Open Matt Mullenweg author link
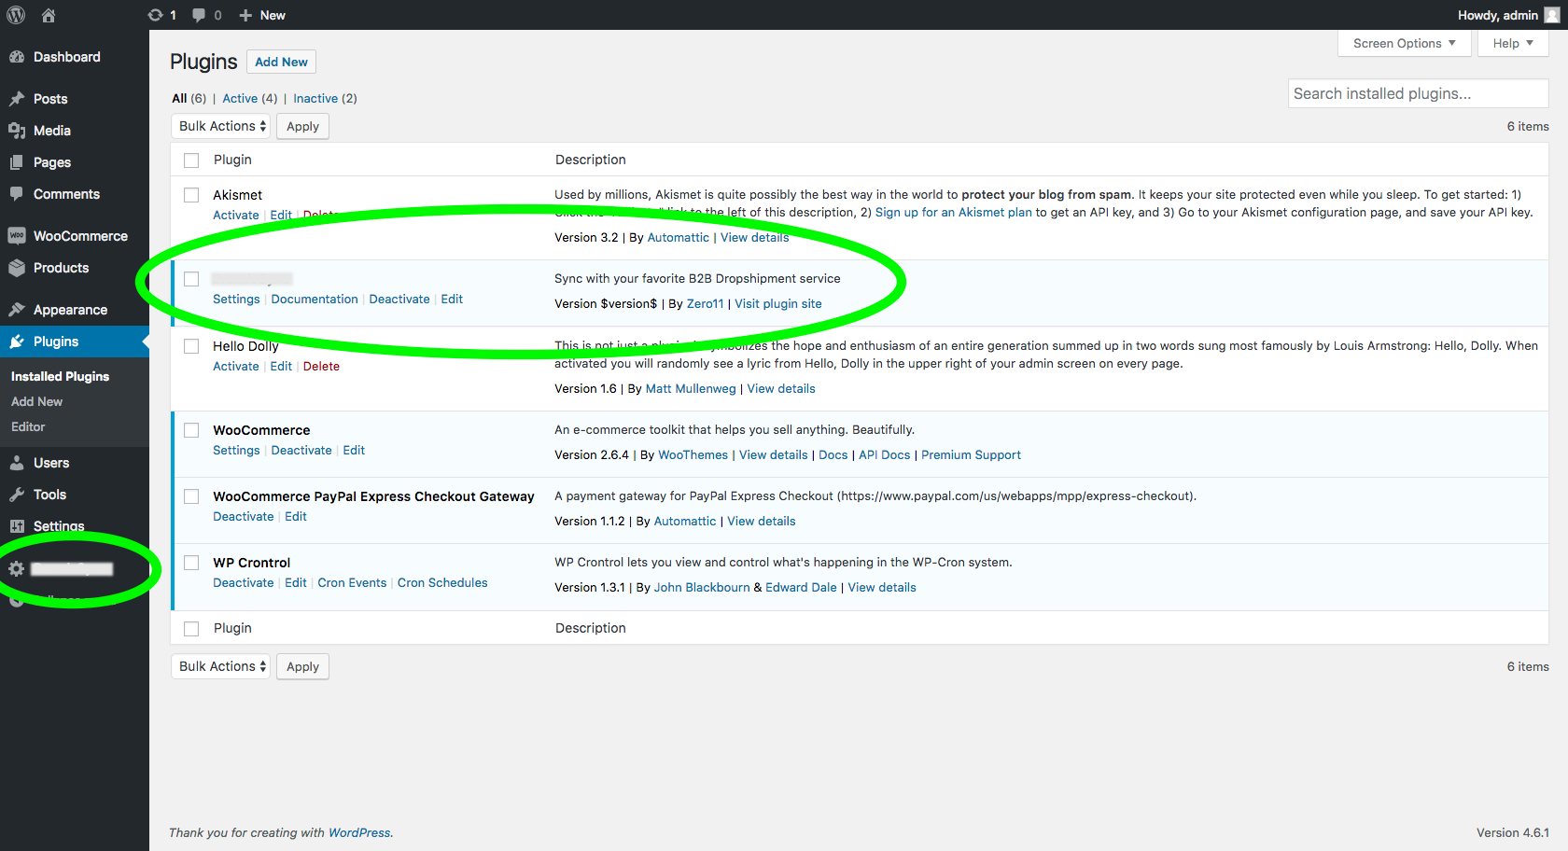Viewport: 1568px width, 851px height. pos(691,388)
